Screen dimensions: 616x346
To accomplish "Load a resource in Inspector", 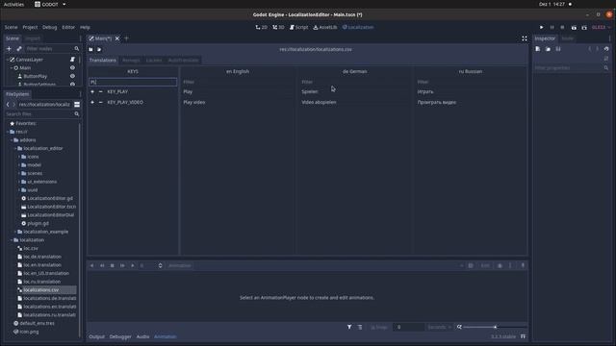I will click(x=548, y=49).
